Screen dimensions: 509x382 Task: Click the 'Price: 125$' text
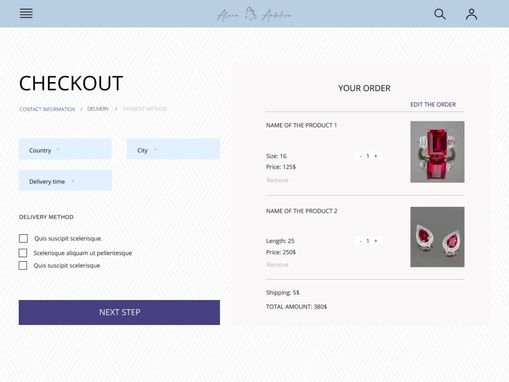pos(281,167)
